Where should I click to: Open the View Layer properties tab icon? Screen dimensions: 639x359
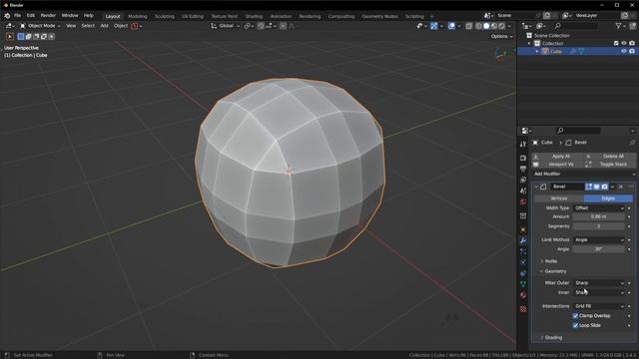[523, 179]
